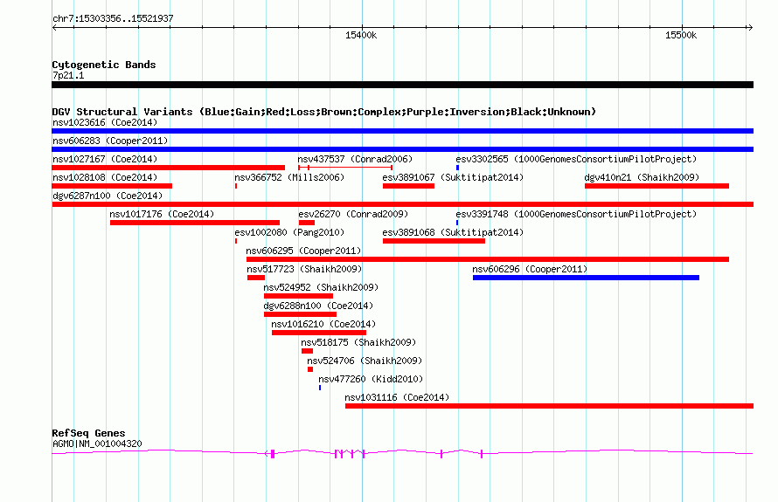Click the nsv1023616 (Coe2014) blue gain bar
778x502 pixels.
coord(402,131)
